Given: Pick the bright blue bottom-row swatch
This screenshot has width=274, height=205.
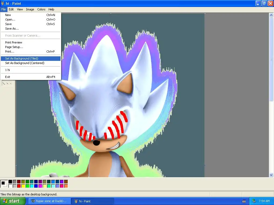Looking at the screenshot, I should click(36, 186).
